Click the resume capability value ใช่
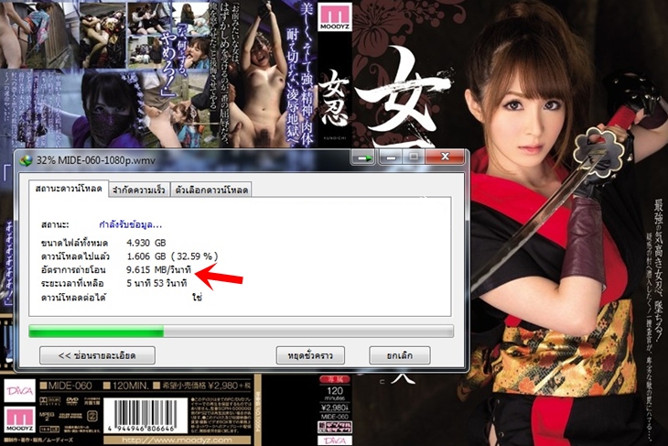The width and height of the screenshot is (668, 446). [x=197, y=298]
